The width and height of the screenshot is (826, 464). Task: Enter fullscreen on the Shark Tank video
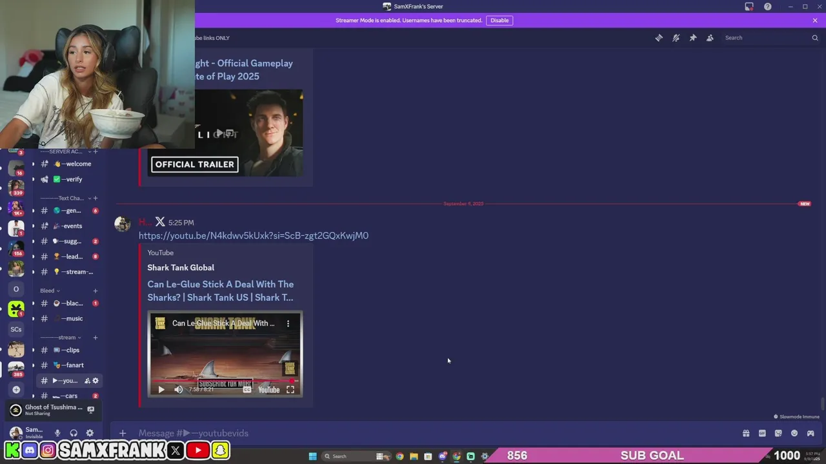point(290,389)
